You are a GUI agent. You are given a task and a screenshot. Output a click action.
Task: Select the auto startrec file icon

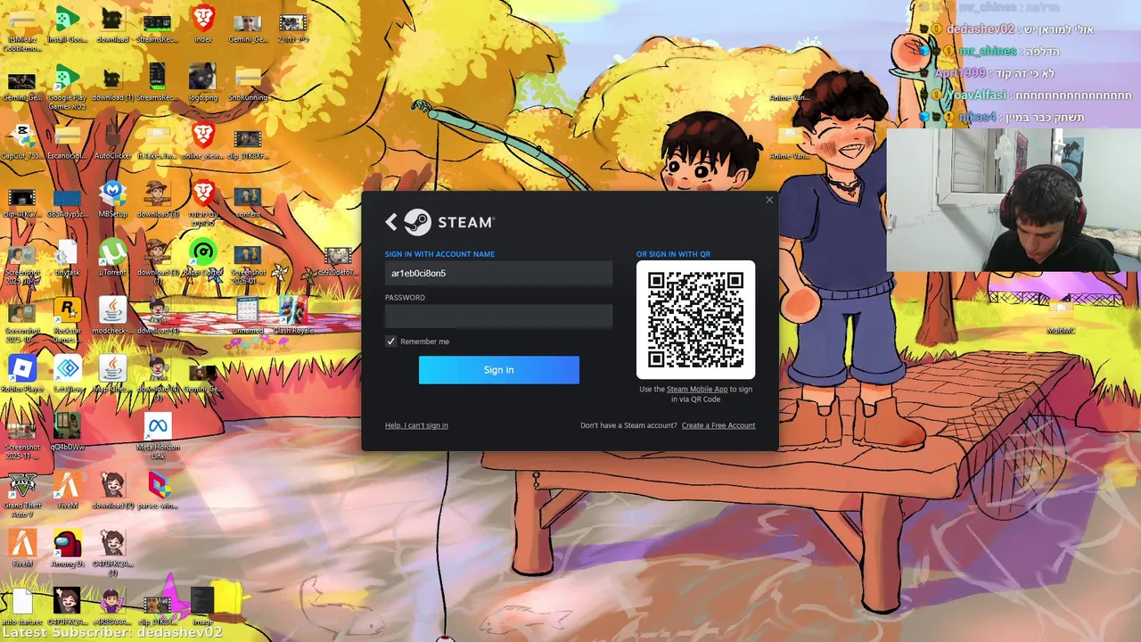point(21,606)
